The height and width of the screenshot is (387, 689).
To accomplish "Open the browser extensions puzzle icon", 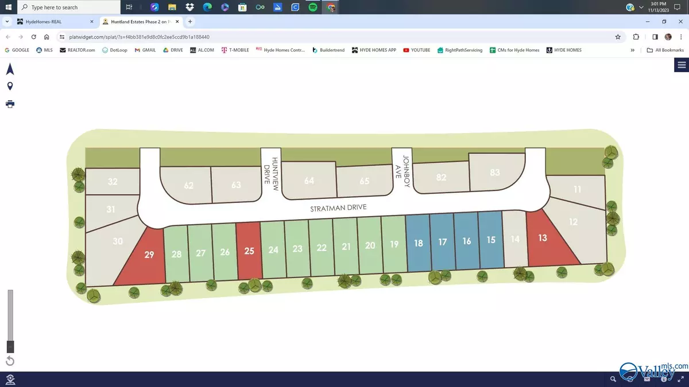I will pos(636,37).
